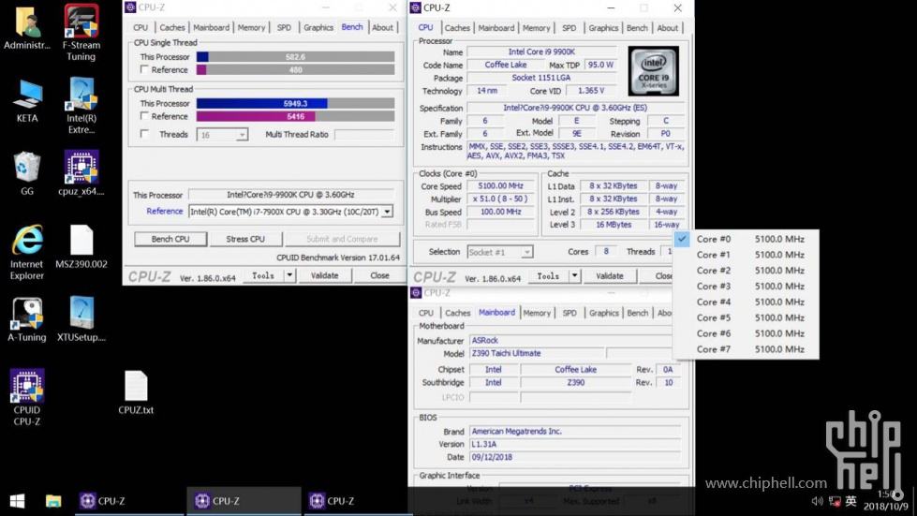Open the Reference processor dropdown

(x=387, y=212)
